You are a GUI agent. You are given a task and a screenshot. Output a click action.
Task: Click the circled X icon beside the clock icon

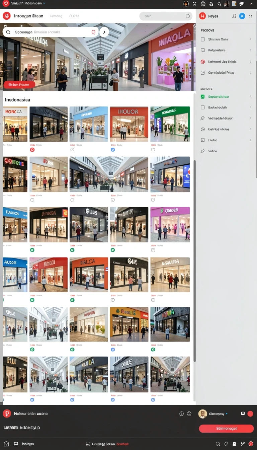point(189,414)
